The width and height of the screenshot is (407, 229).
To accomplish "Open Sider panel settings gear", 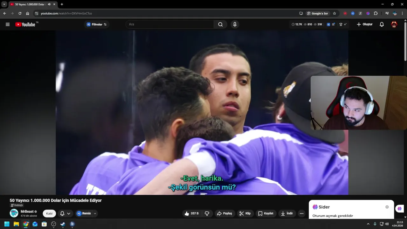I will pyautogui.click(x=387, y=207).
